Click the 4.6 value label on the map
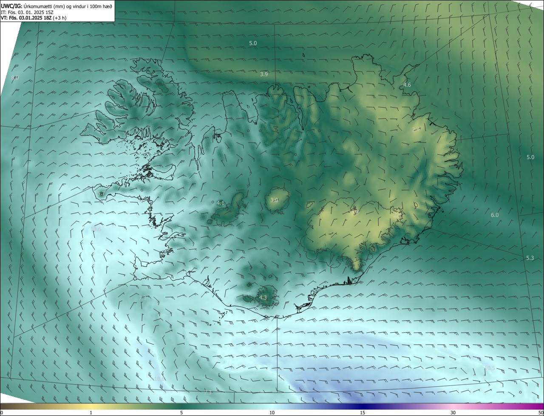Viewport: 544px width, 416px height. [407, 85]
